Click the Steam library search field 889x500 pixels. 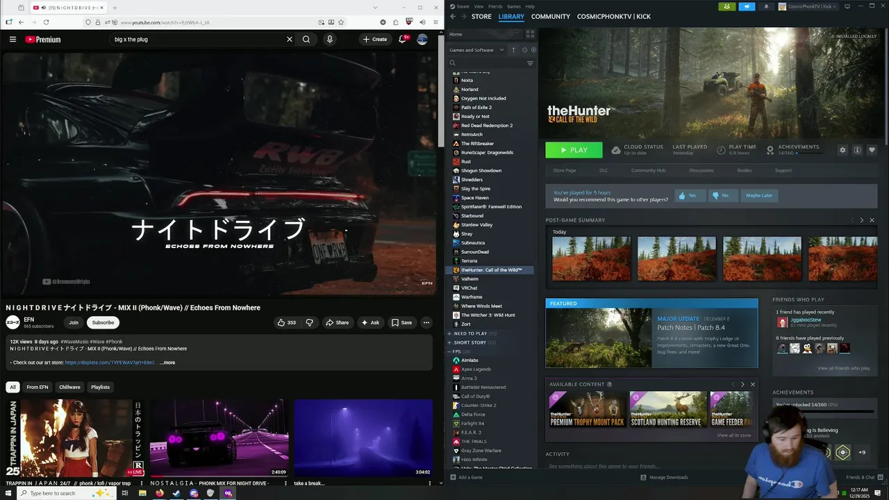486,63
